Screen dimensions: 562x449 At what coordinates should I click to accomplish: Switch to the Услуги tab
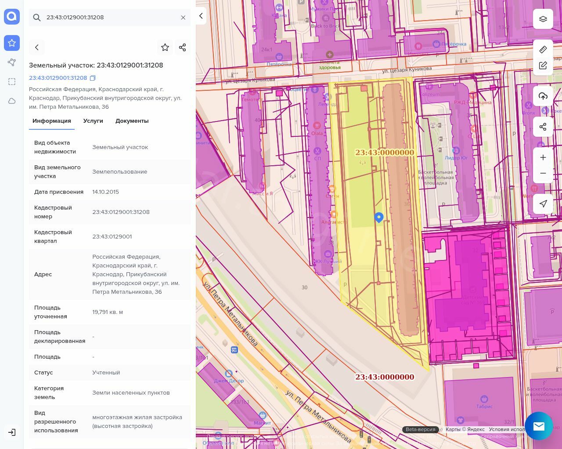point(93,121)
